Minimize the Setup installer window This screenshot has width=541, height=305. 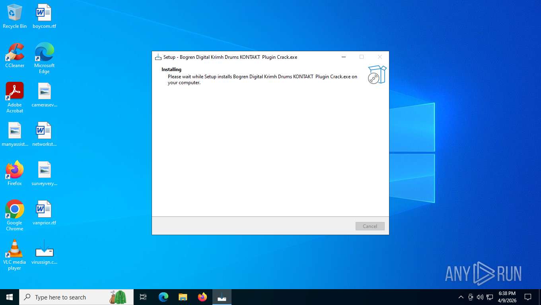(343, 57)
